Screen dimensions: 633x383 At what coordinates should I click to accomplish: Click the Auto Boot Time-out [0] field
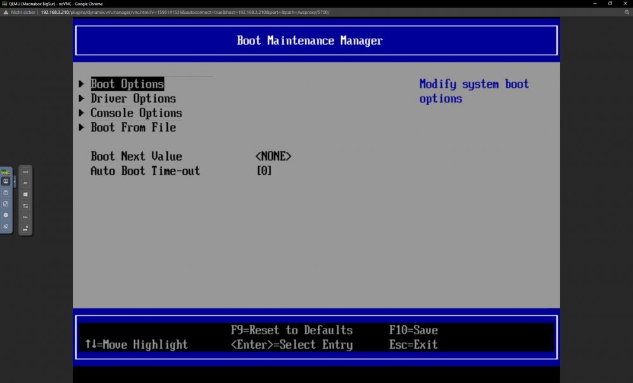coord(264,171)
